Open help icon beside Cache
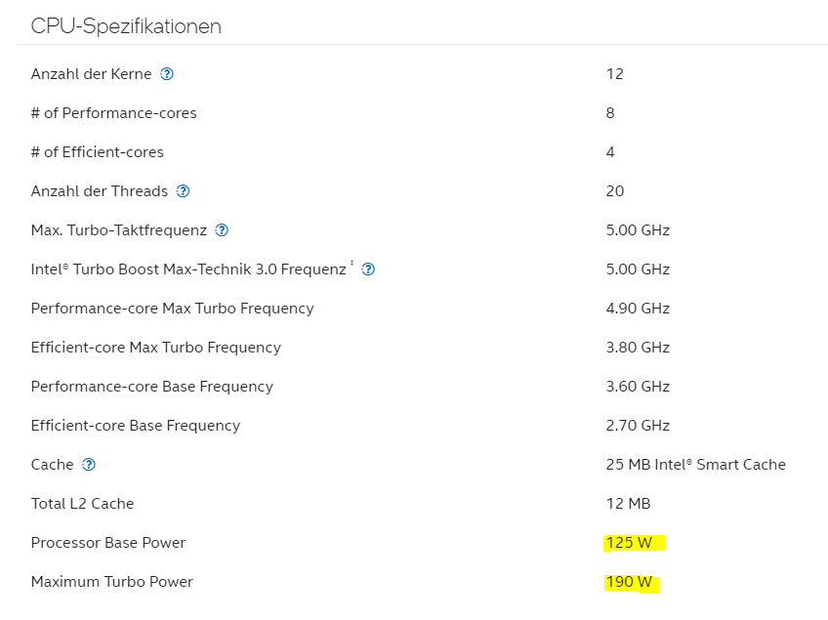The image size is (828, 620). click(89, 465)
